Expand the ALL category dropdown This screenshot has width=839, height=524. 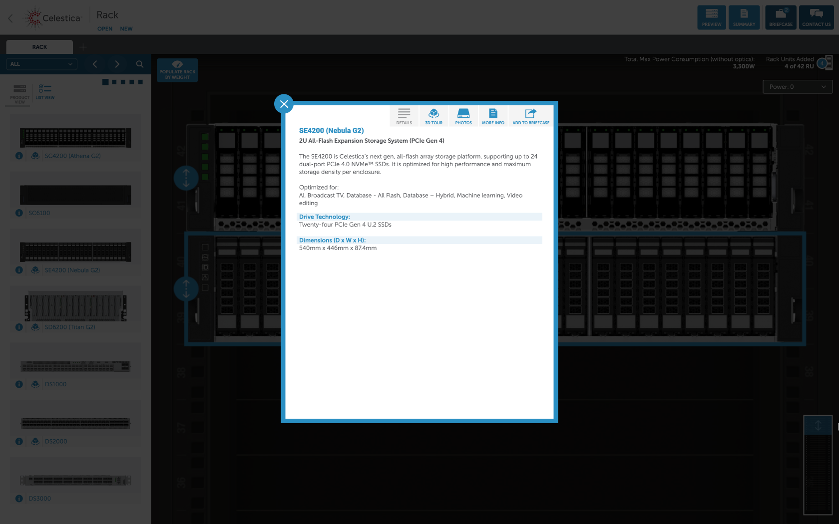click(41, 64)
